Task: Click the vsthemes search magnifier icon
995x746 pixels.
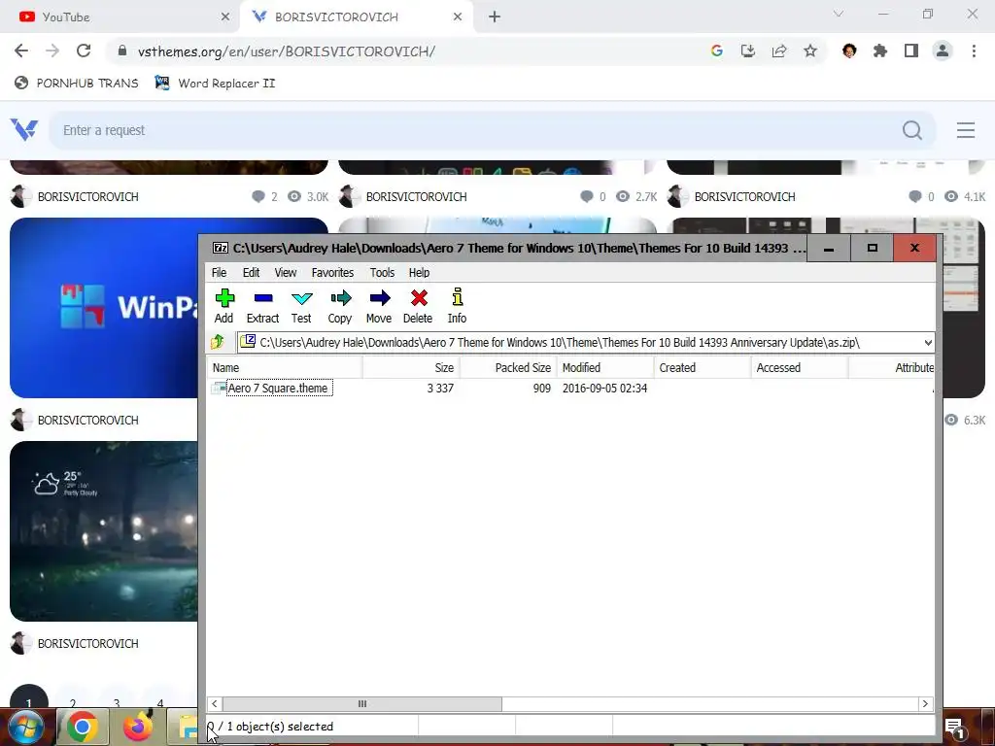Action: [912, 130]
